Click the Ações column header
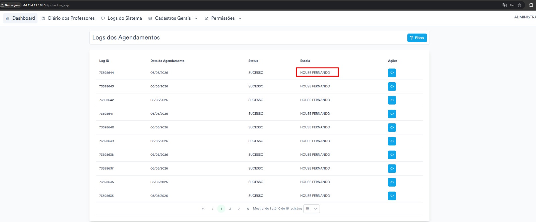The image size is (536, 222). (393, 61)
